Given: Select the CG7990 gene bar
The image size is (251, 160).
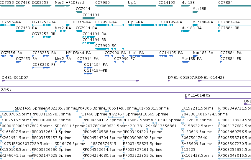Looking at the screenshot, I should click(x=110, y=6).
